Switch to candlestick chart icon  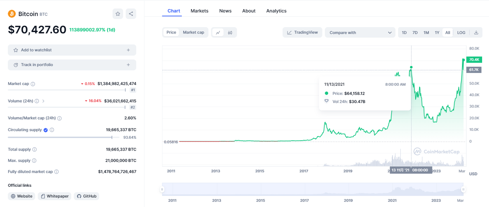230,32
